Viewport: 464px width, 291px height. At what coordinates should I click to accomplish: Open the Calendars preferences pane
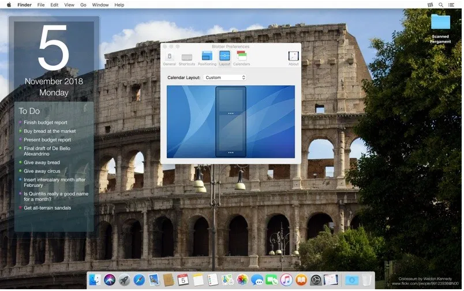coord(241,58)
